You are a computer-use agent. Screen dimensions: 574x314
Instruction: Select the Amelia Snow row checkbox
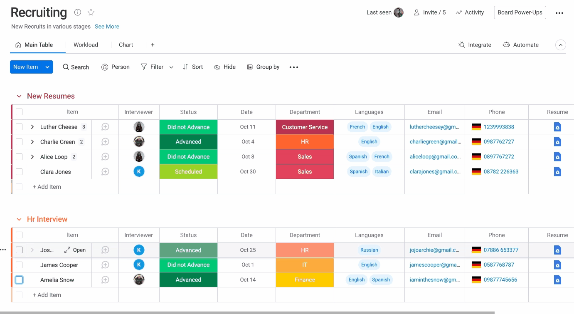19,280
